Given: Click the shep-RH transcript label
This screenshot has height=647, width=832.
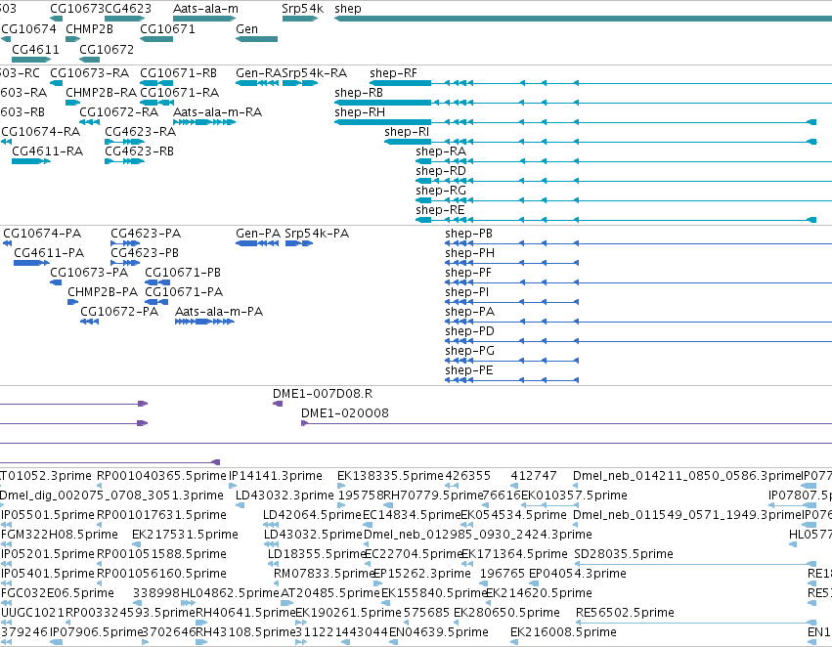Looking at the screenshot, I should click(360, 112).
